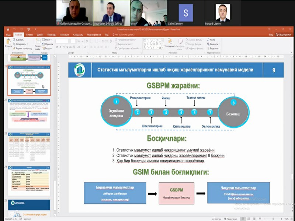Toggle normal view button in status bar
Viewport: 295px width, 221px height.
(x=243, y=219)
